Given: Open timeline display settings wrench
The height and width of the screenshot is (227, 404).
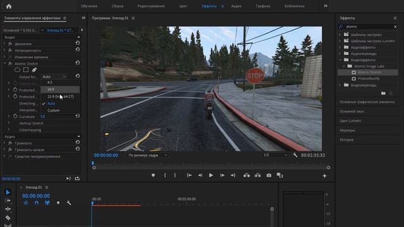Looking at the screenshot, I should (x=69, y=203).
